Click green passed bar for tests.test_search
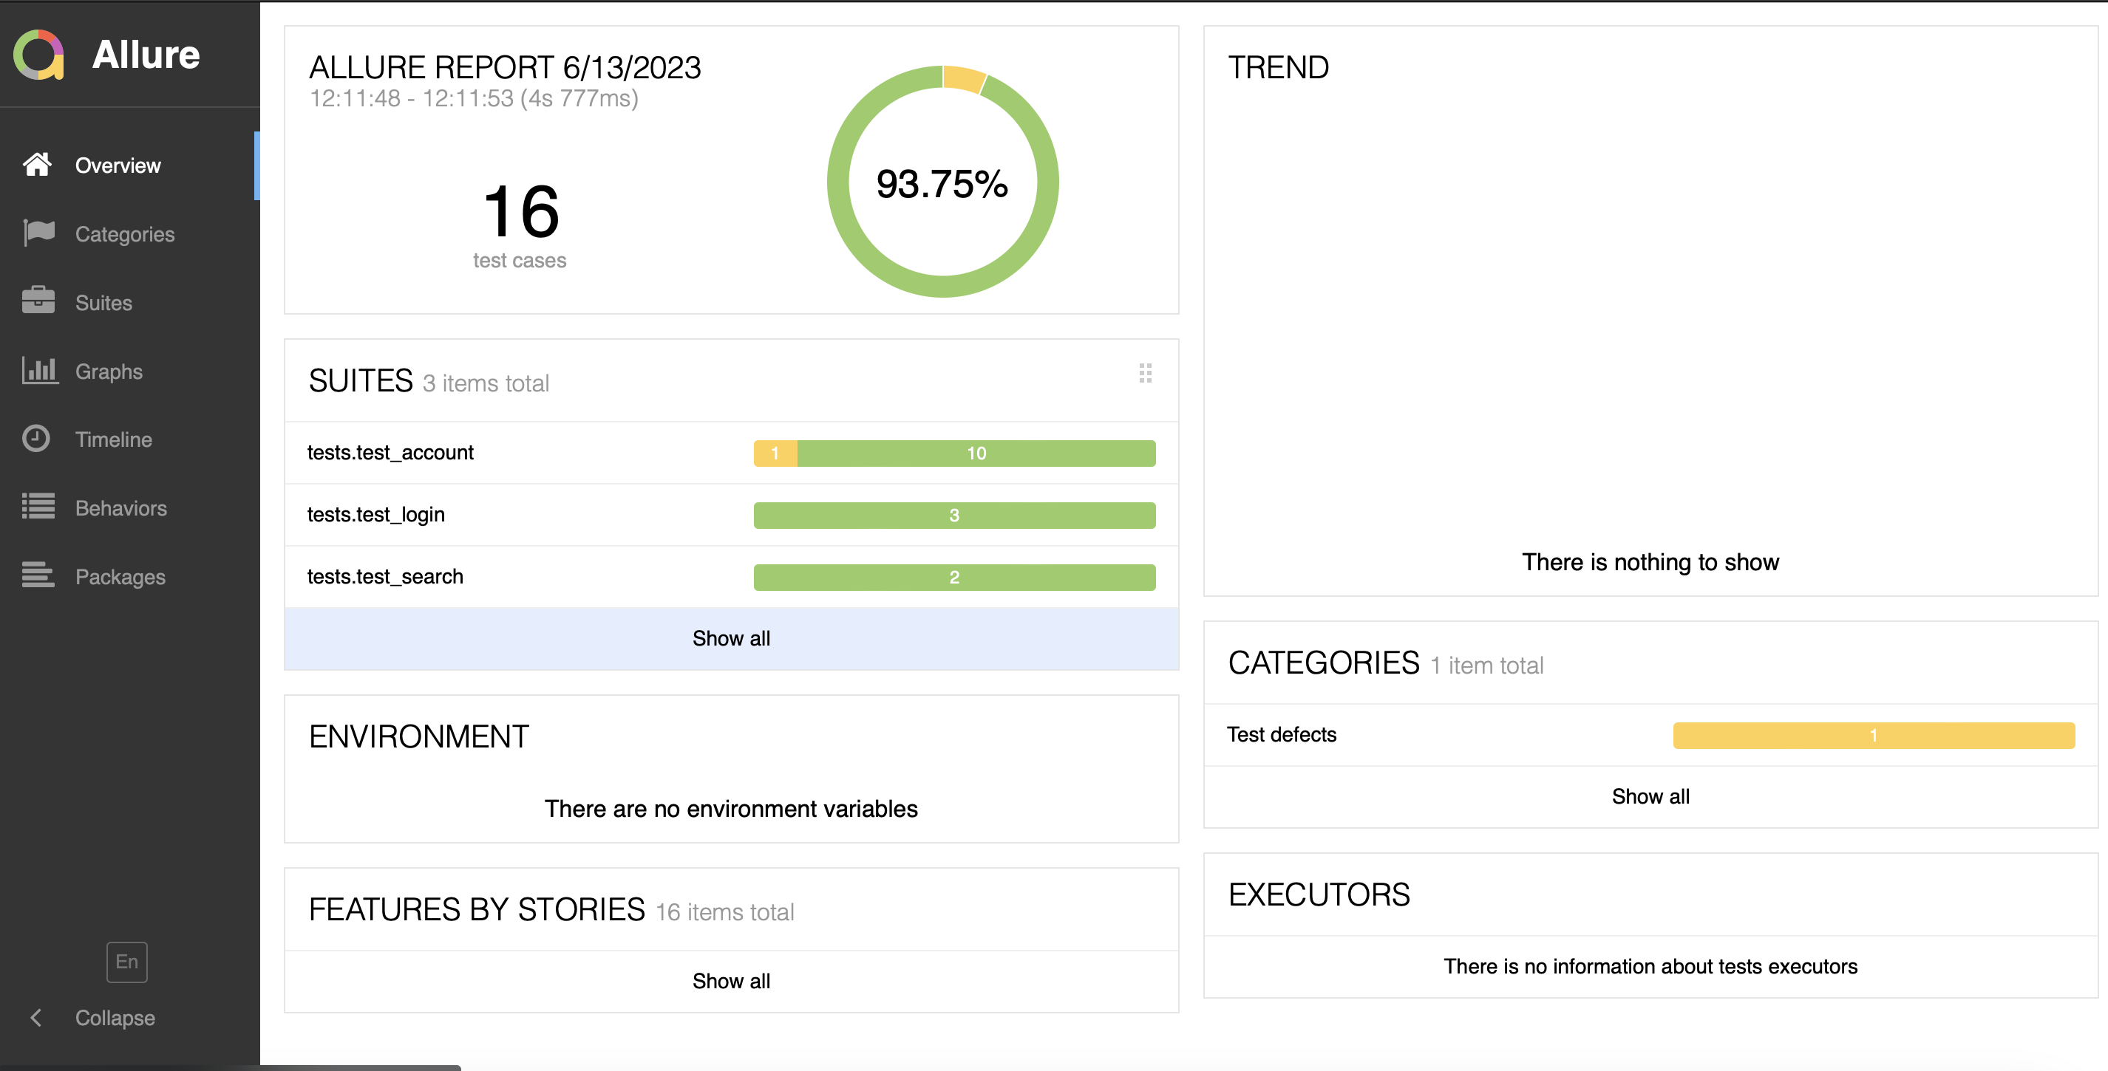The height and width of the screenshot is (1071, 2108). (953, 577)
